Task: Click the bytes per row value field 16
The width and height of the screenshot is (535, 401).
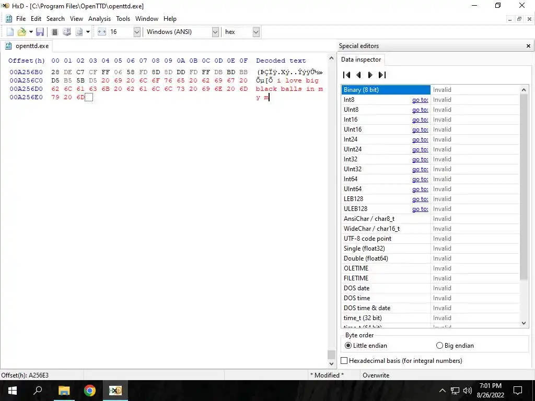Action: pyautogui.click(x=121, y=32)
